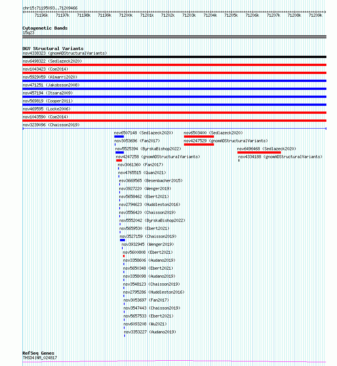Screen dimensions: 337x366
Task: Click ruler position 71205k
Action: (x=231, y=15)
